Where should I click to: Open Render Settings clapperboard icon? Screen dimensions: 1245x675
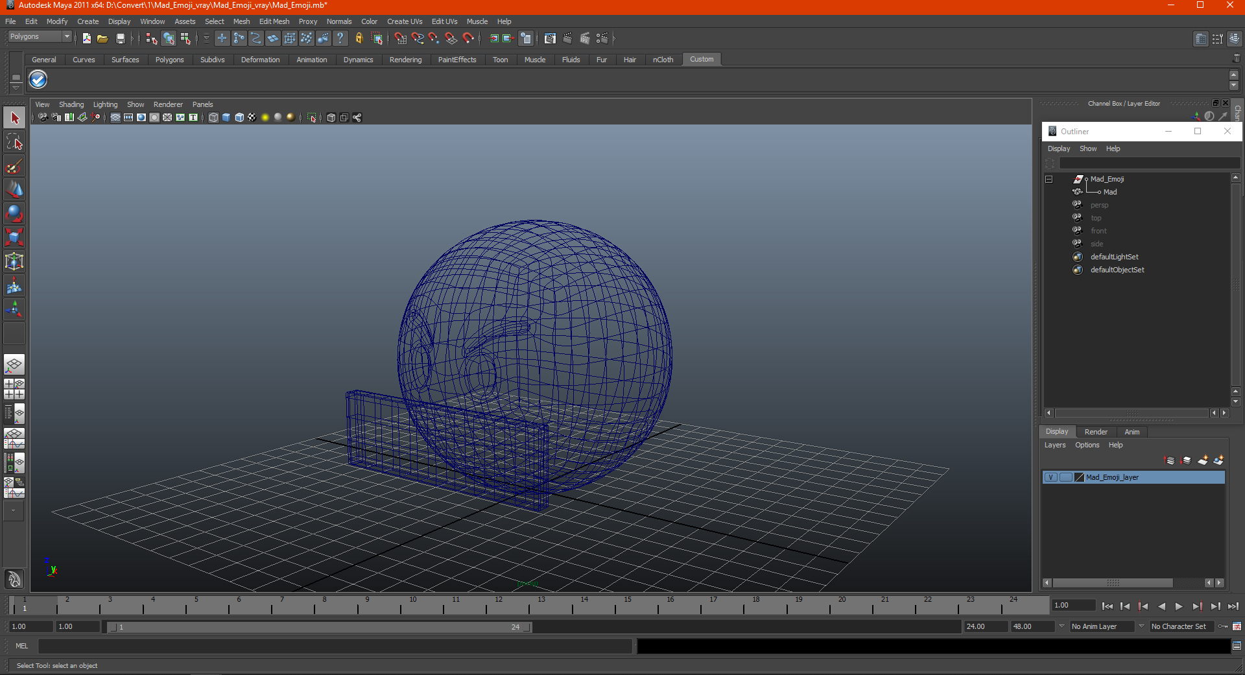pos(602,39)
